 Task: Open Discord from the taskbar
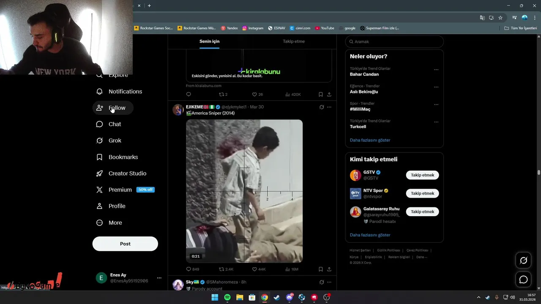pos(290,297)
